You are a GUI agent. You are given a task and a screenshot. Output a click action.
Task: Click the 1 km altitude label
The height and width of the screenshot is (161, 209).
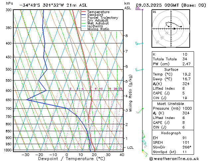[126, 138]
